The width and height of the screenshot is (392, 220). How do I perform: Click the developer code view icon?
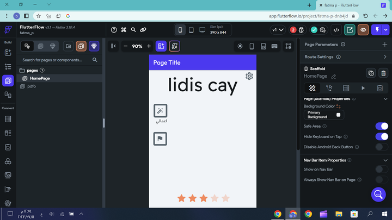click(x=336, y=30)
